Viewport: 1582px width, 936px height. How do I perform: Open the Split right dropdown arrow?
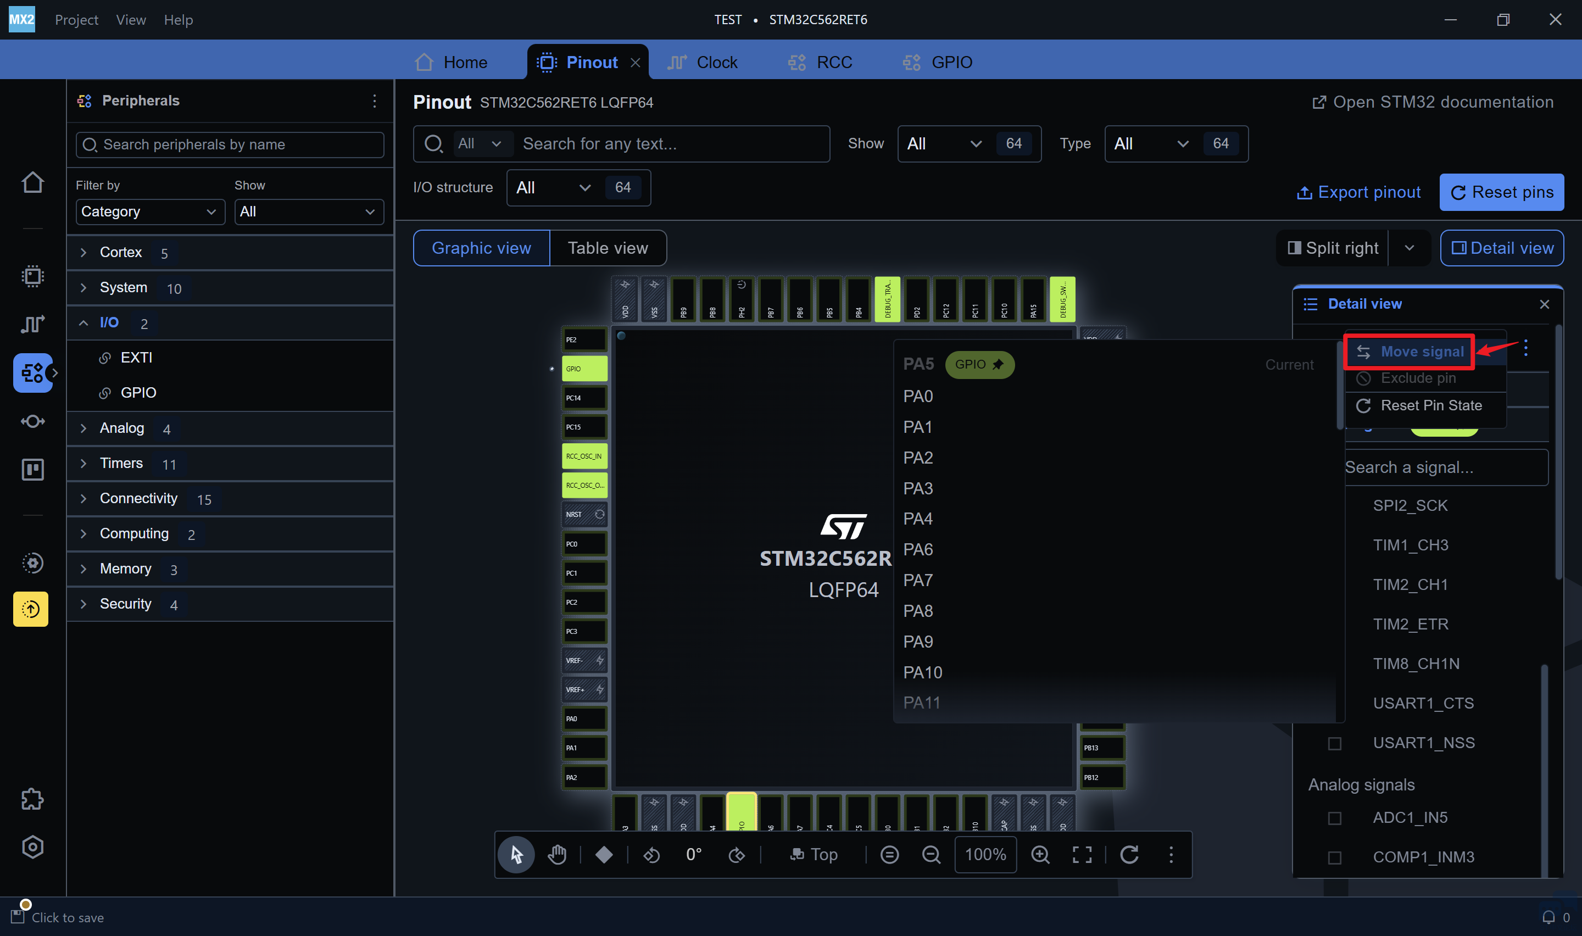click(x=1409, y=248)
